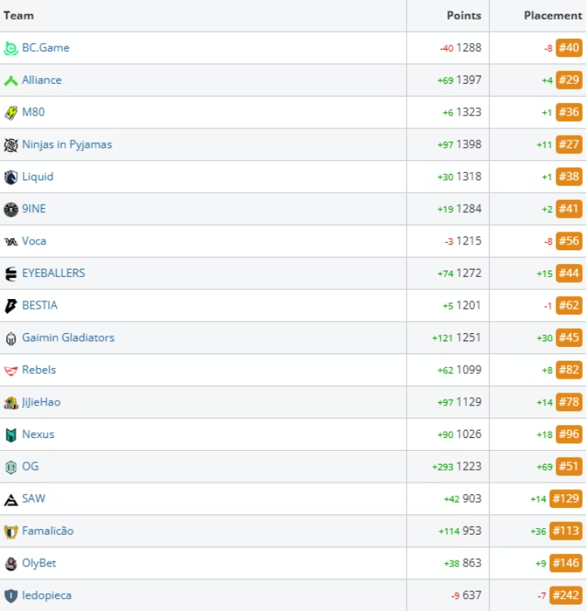This screenshot has height=611, width=587.
Task: Click the SAW team logo icon
Action: tap(11, 499)
